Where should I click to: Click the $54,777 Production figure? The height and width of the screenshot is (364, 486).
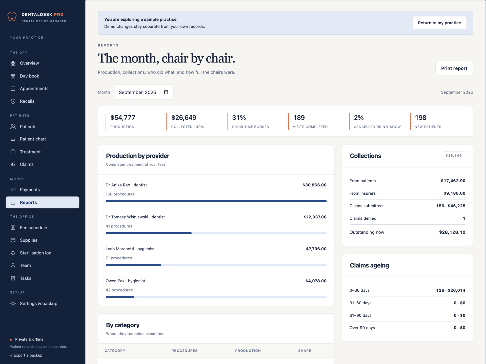pos(123,118)
